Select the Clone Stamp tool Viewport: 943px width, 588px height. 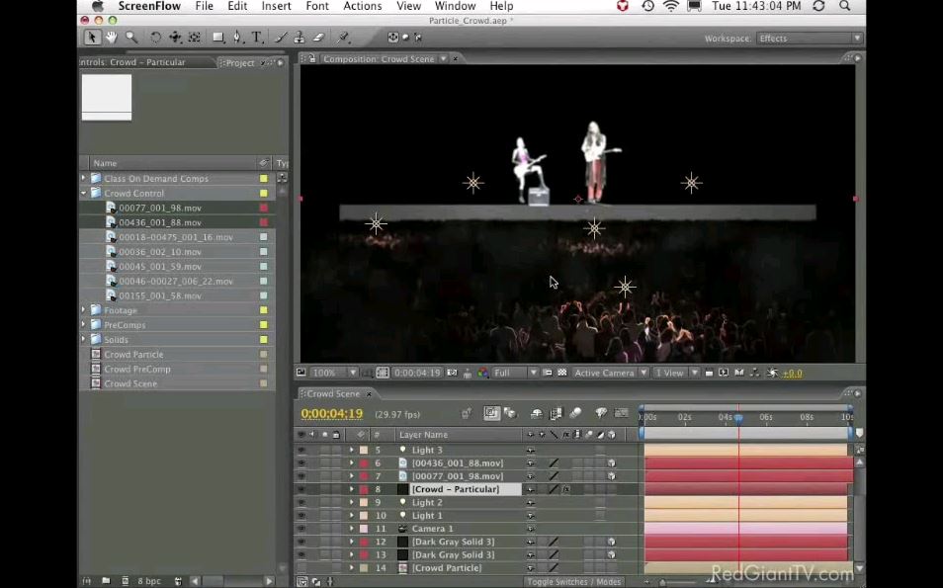point(299,38)
